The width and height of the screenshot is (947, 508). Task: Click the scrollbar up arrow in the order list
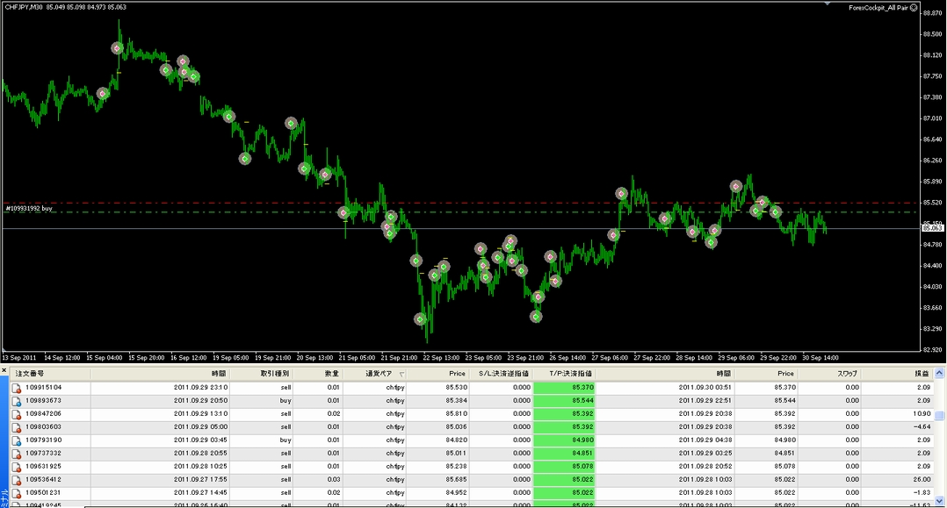tap(939, 374)
